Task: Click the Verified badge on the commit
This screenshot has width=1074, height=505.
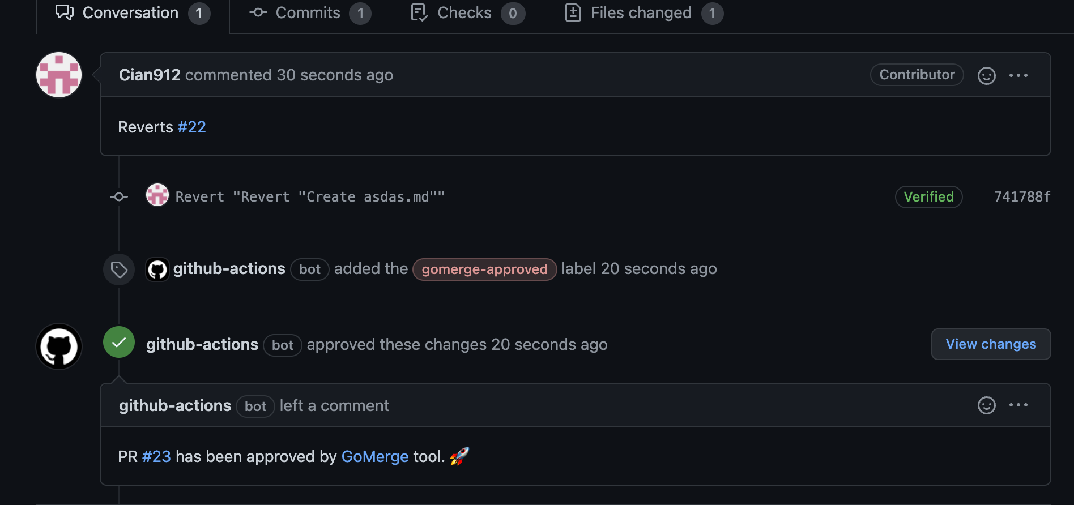Action: pyautogui.click(x=928, y=197)
